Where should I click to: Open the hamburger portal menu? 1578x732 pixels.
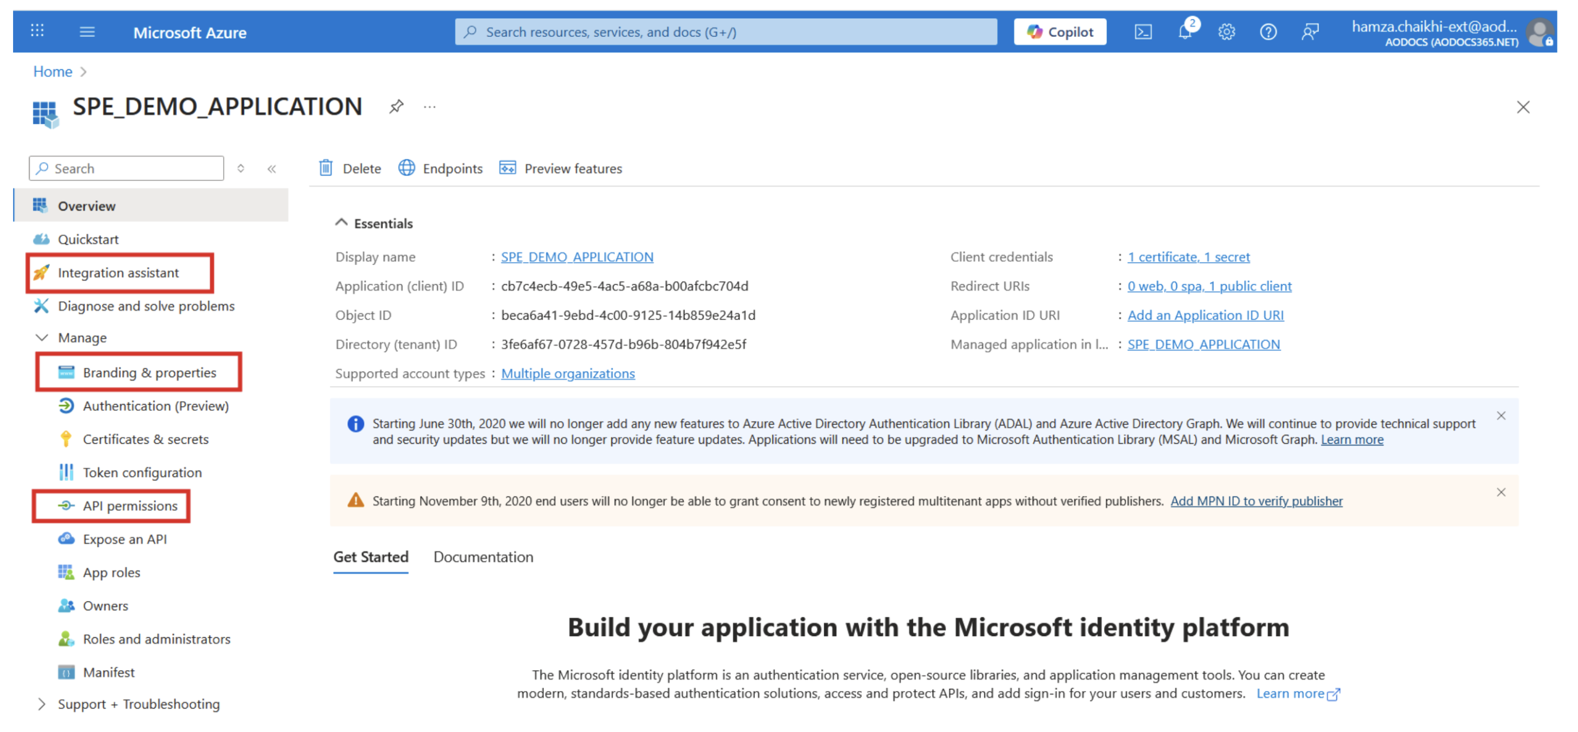[87, 31]
